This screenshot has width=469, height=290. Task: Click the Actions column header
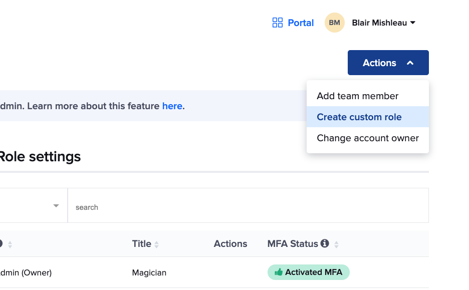click(230, 243)
